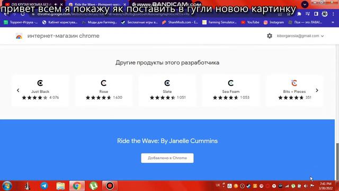Open the tab search dropdown arrow
This screenshot has width=339, height=191.
click(305, 4)
